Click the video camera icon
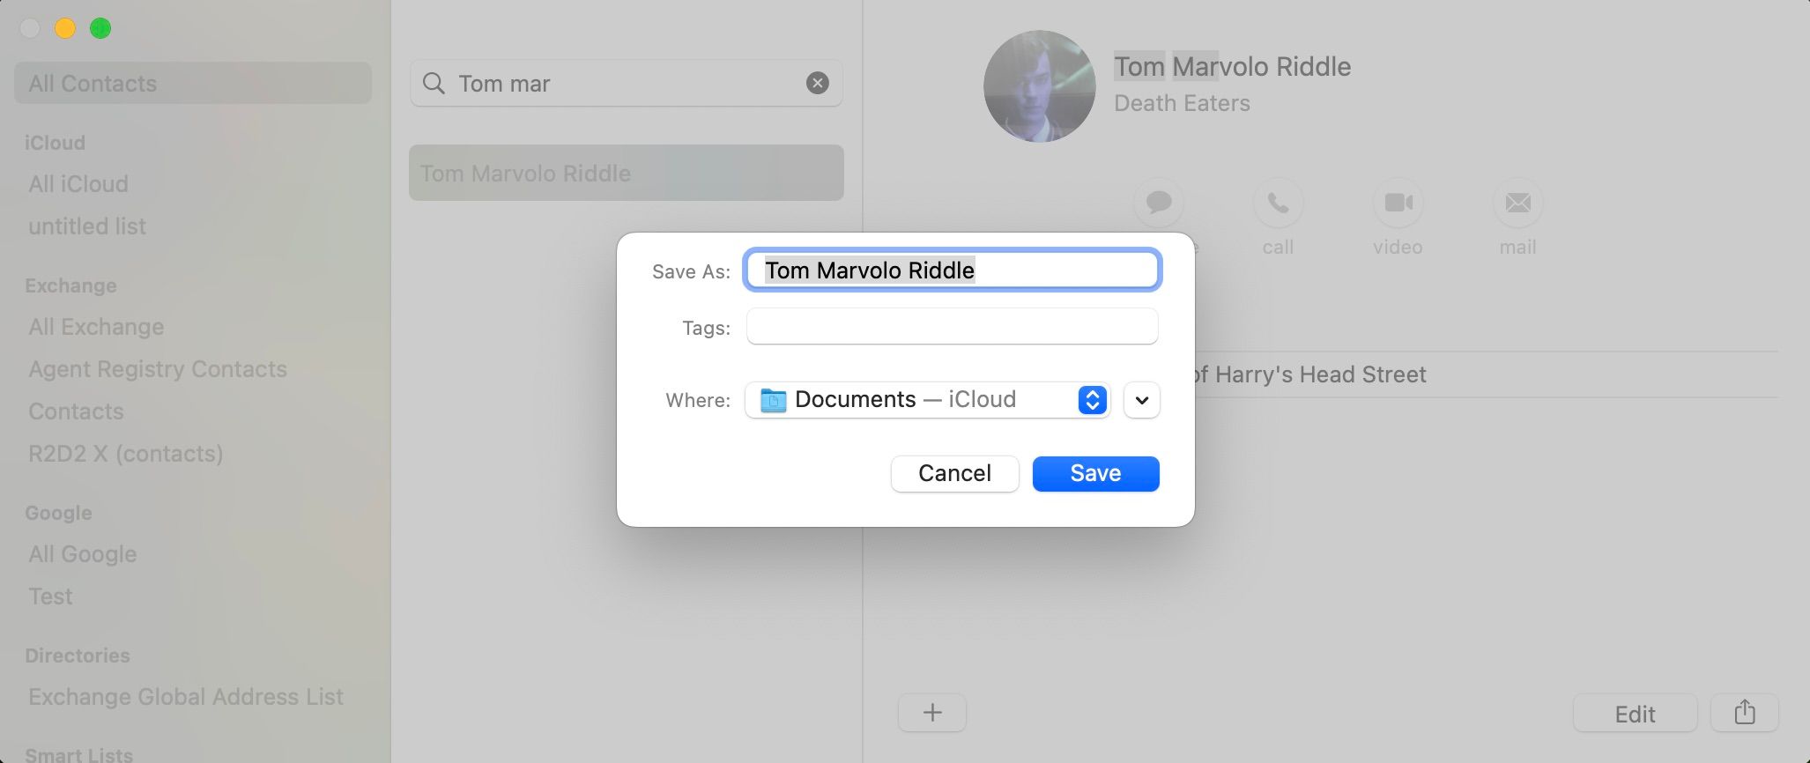This screenshot has width=1810, height=763. 1398,204
